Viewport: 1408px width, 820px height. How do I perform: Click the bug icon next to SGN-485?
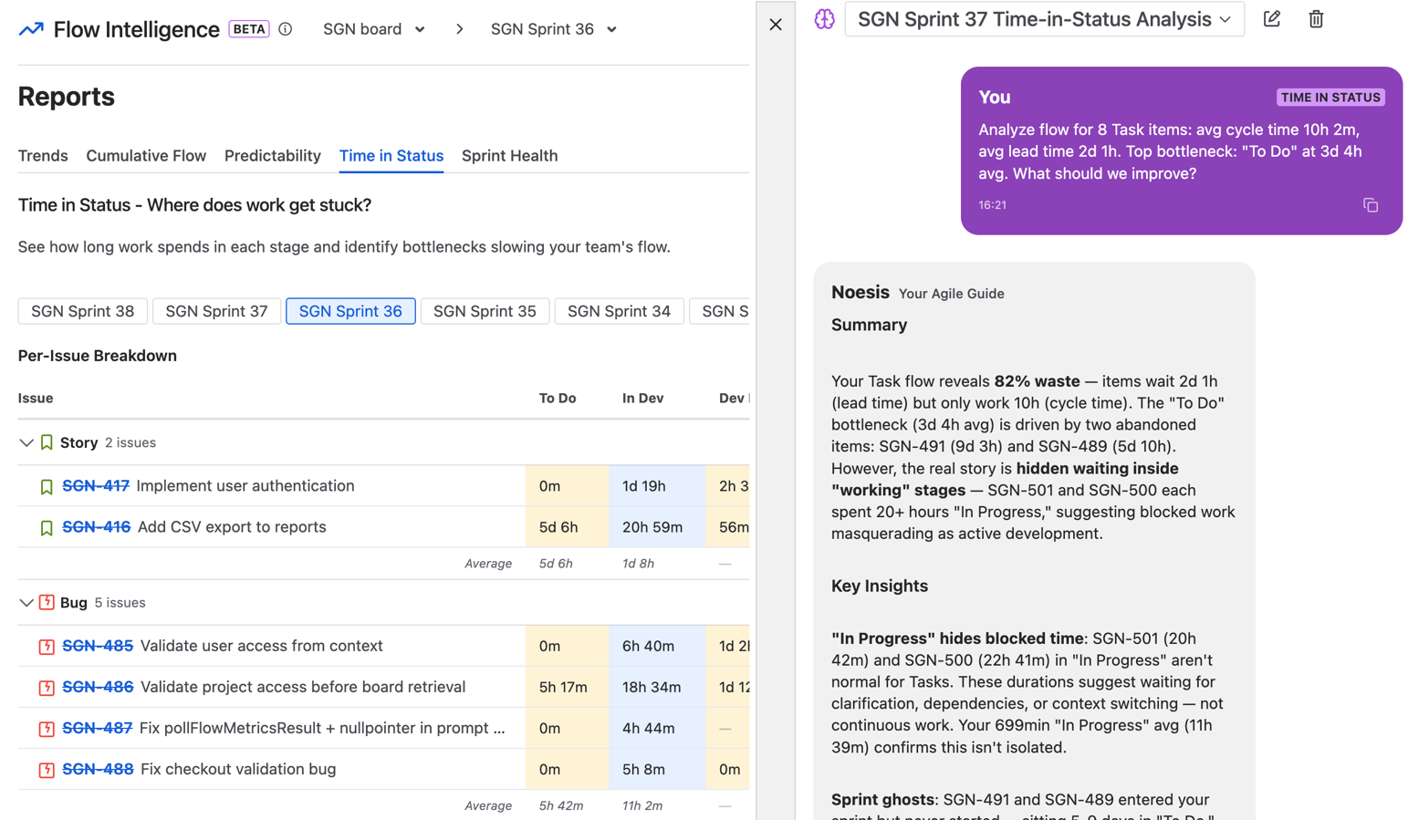click(47, 647)
